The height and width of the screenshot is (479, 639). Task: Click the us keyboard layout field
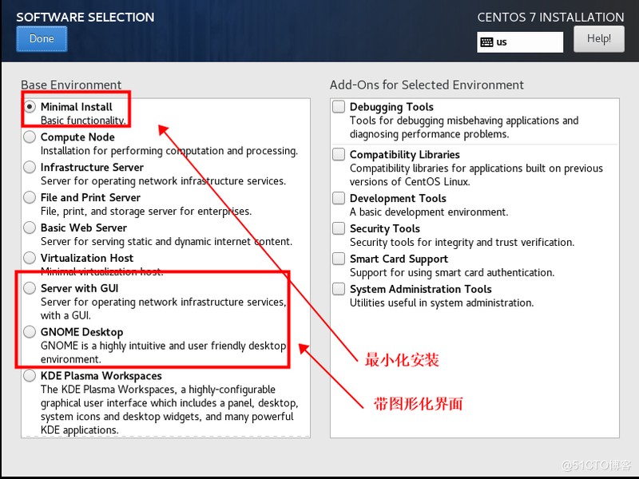pyautogui.click(x=520, y=42)
